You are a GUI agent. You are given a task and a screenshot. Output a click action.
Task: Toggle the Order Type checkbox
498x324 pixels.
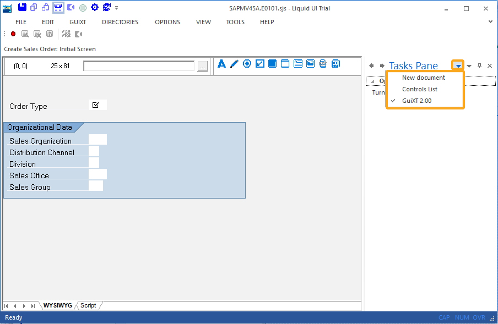[x=96, y=105]
